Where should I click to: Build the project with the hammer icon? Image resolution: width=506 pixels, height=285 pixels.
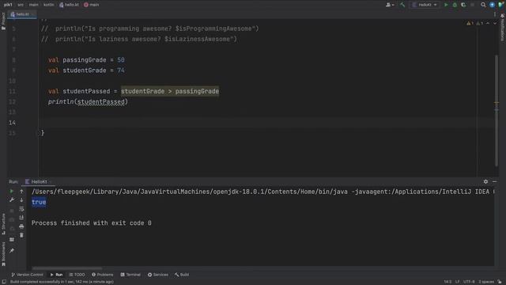click(402, 5)
